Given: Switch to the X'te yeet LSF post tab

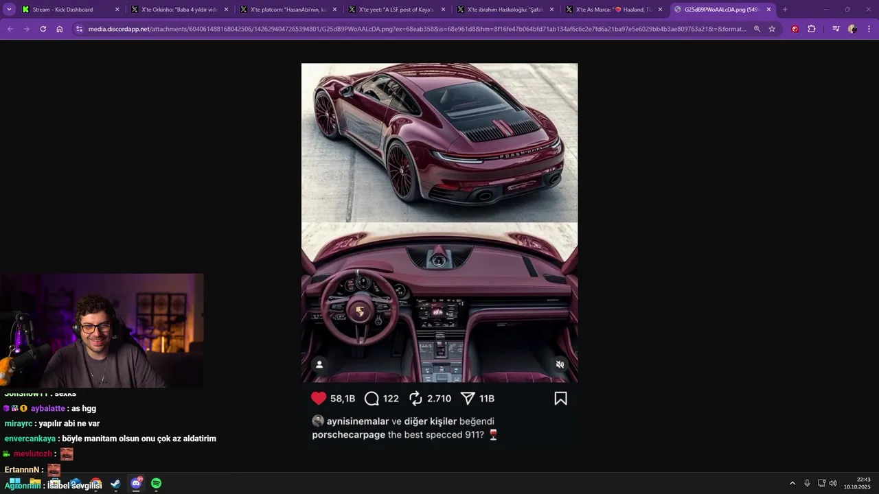Looking at the screenshot, I should click(x=397, y=10).
